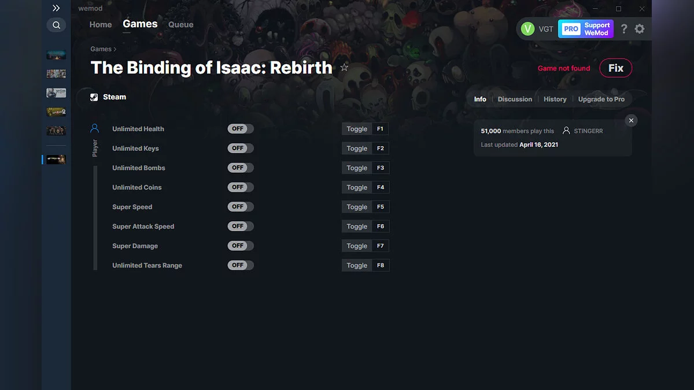
Task: Switch to the Discussion tab
Action: click(x=514, y=99)
